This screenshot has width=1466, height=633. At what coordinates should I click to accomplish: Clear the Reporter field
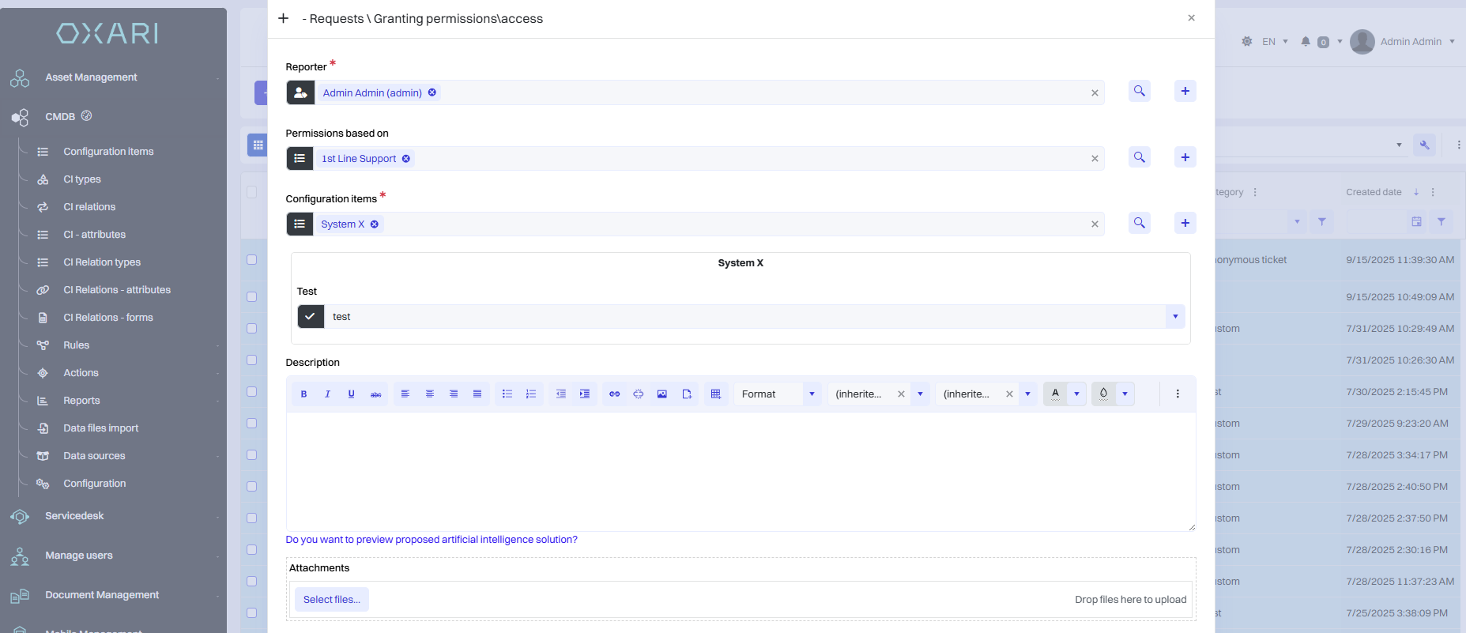click(1095, 93)
